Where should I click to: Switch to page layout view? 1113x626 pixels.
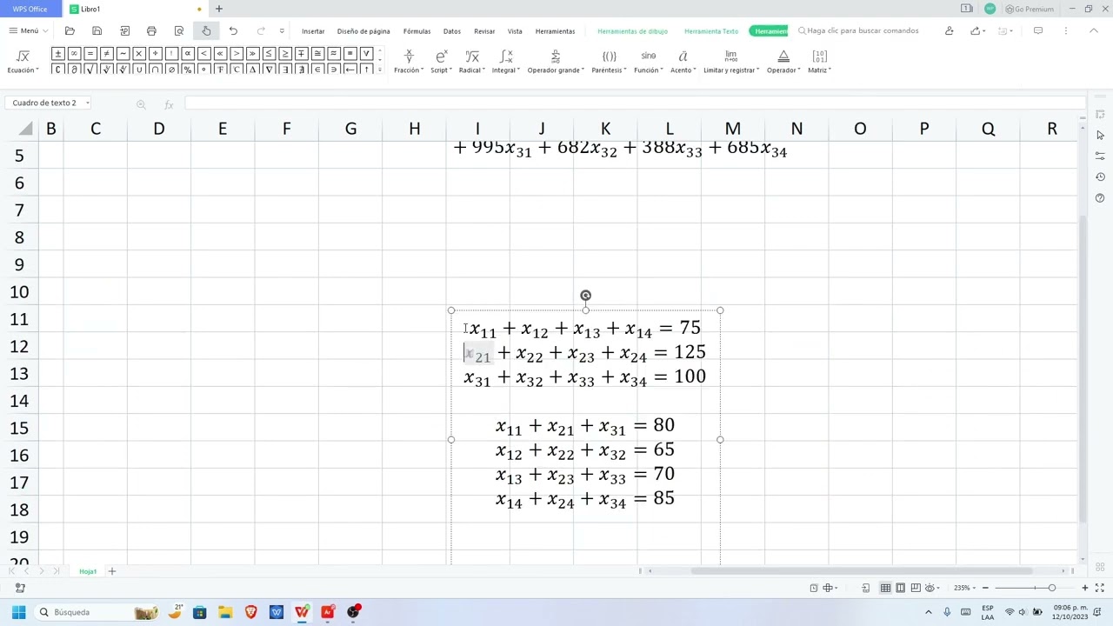click(x=900, y=588)
